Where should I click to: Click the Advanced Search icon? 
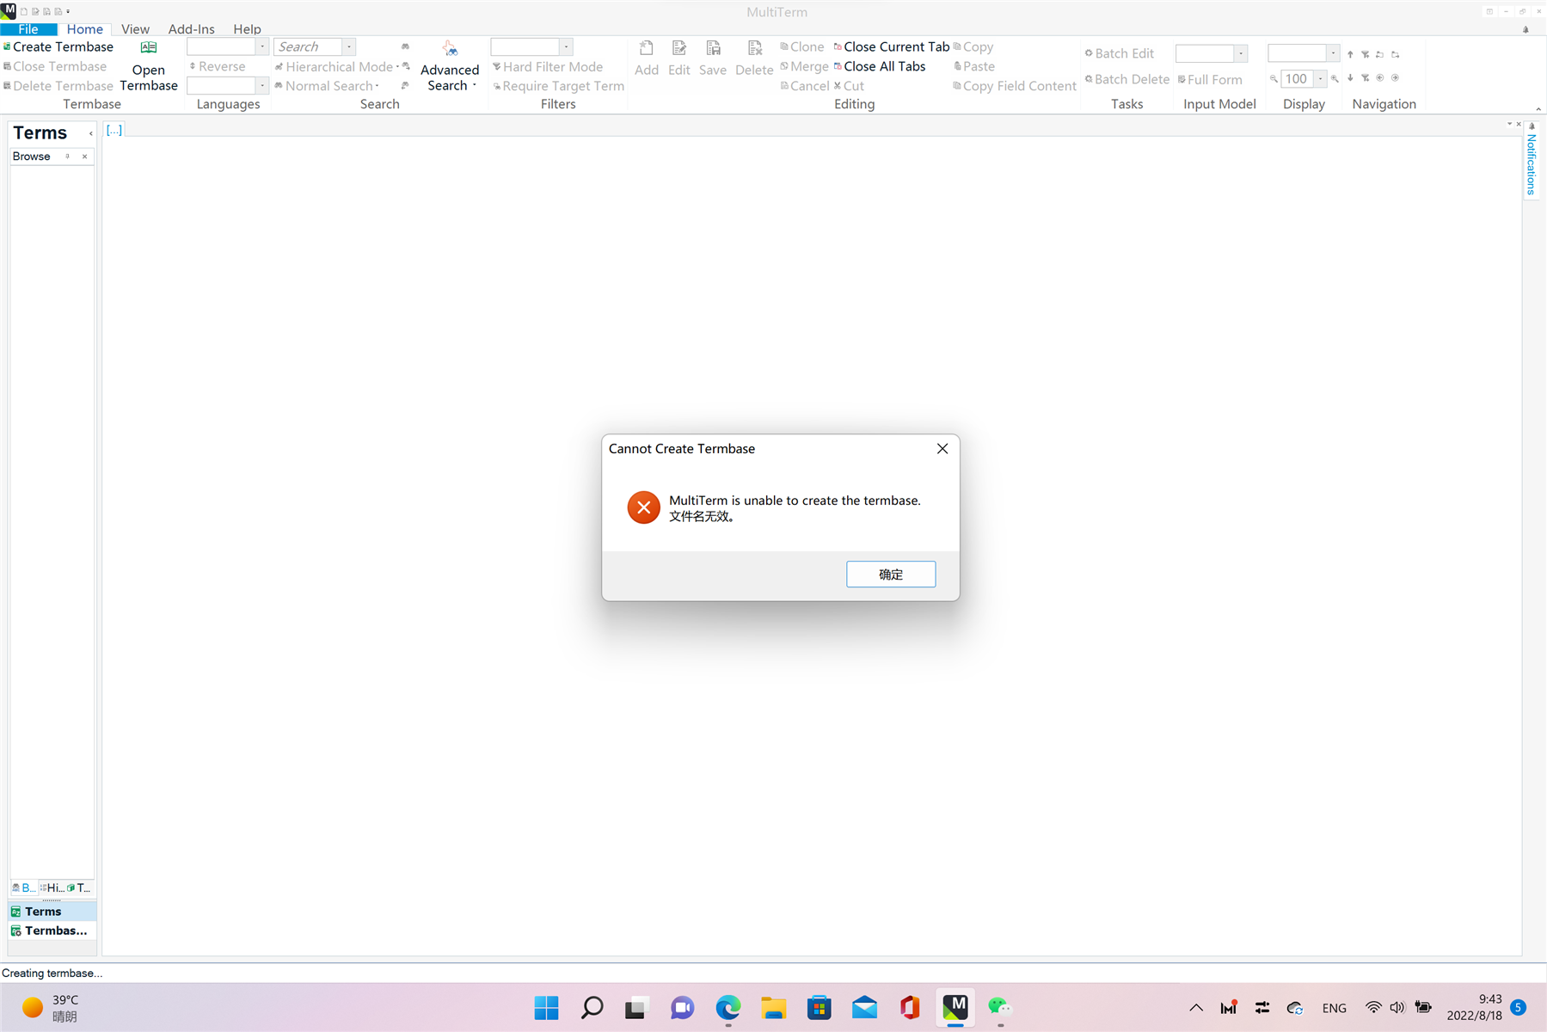click(450, 49)
